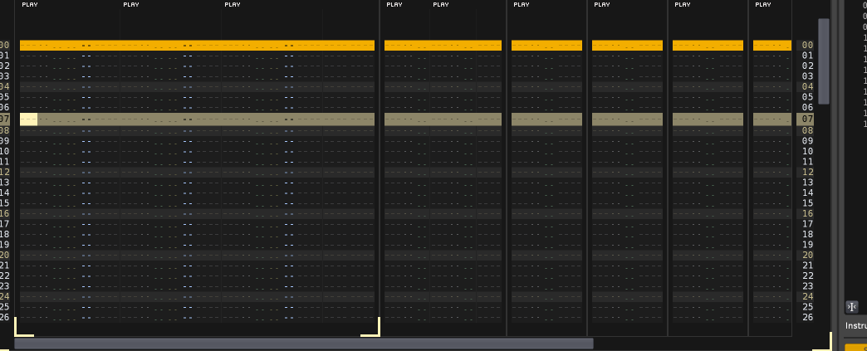Toggle PLAY on the first track from left
This screenshot has width=867, height=351.
(30, 5)
